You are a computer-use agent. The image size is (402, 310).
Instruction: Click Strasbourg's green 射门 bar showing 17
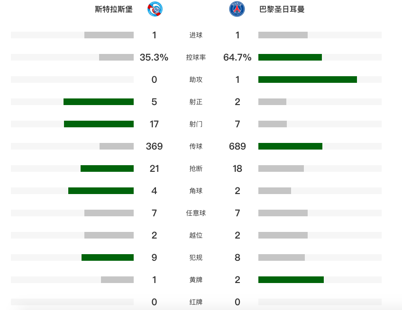pyautogui.click(x=99, y=124)
